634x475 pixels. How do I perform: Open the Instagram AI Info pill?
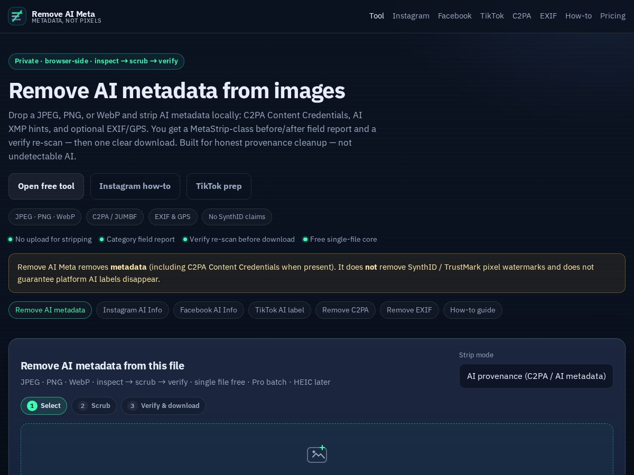click(x=133, y=310)
